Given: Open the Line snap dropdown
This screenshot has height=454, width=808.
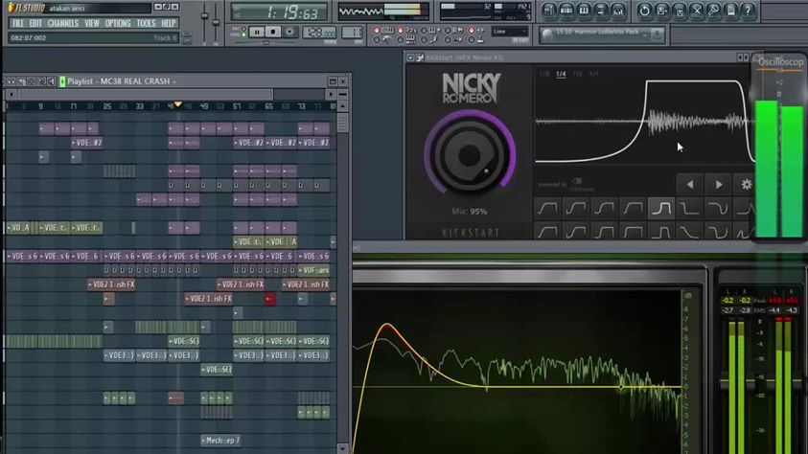Looking at the screenshot, I should pos(510,32).
